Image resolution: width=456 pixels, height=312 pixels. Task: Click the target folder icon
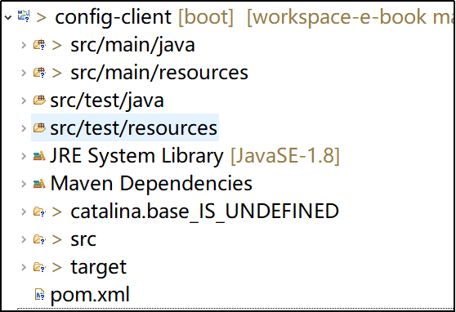(x=39, y=266)
